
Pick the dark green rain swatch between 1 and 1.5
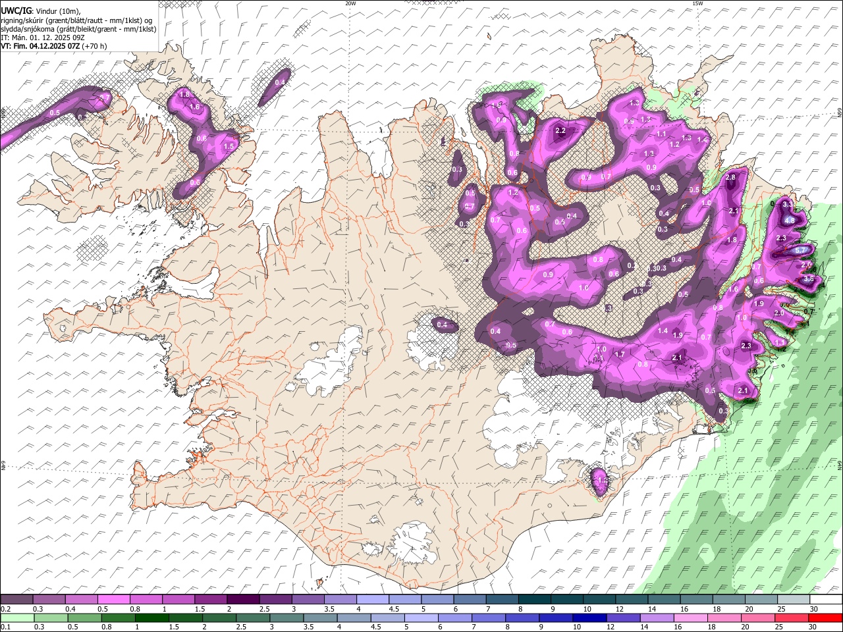point(151,618)
